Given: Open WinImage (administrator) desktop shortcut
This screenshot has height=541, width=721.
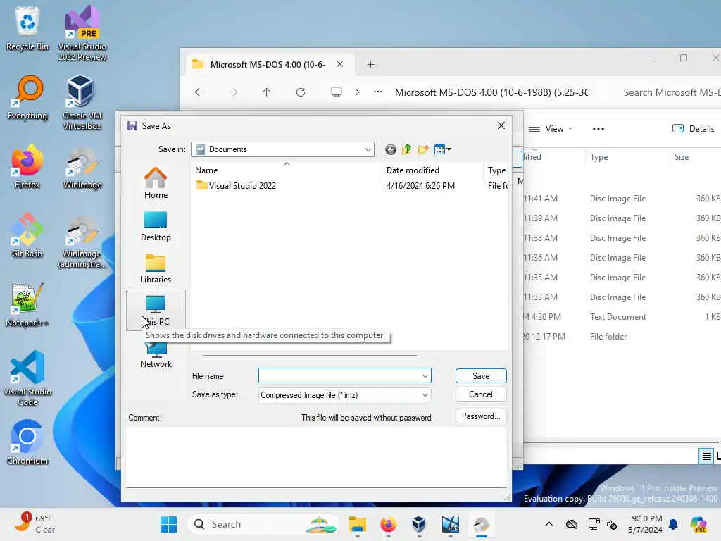Looking at the screenshot, I should tap(82, 242).
